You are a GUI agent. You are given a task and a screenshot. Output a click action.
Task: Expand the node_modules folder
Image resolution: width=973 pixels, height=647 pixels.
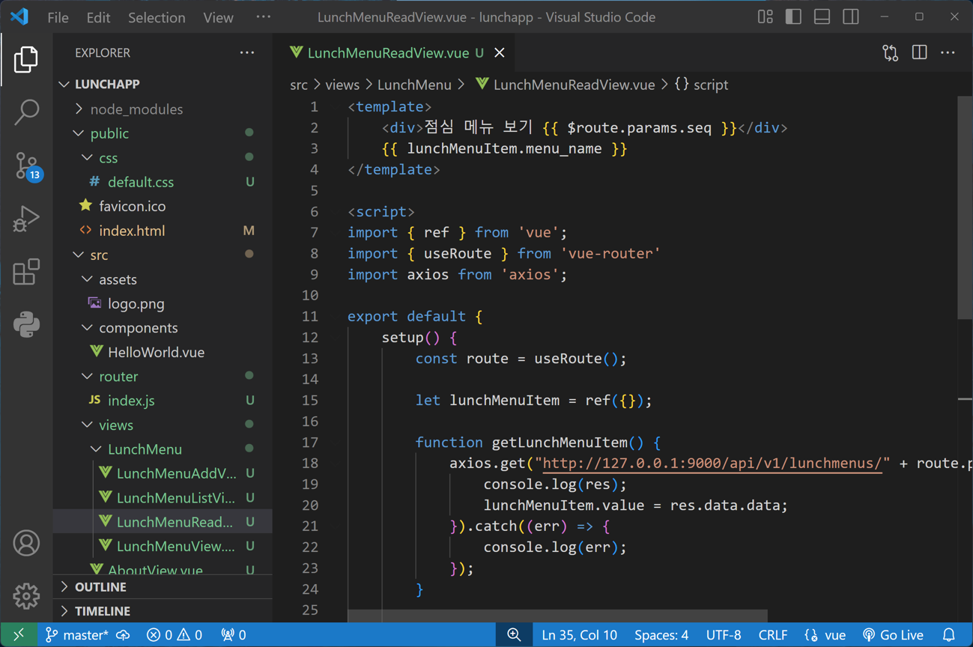163,109
